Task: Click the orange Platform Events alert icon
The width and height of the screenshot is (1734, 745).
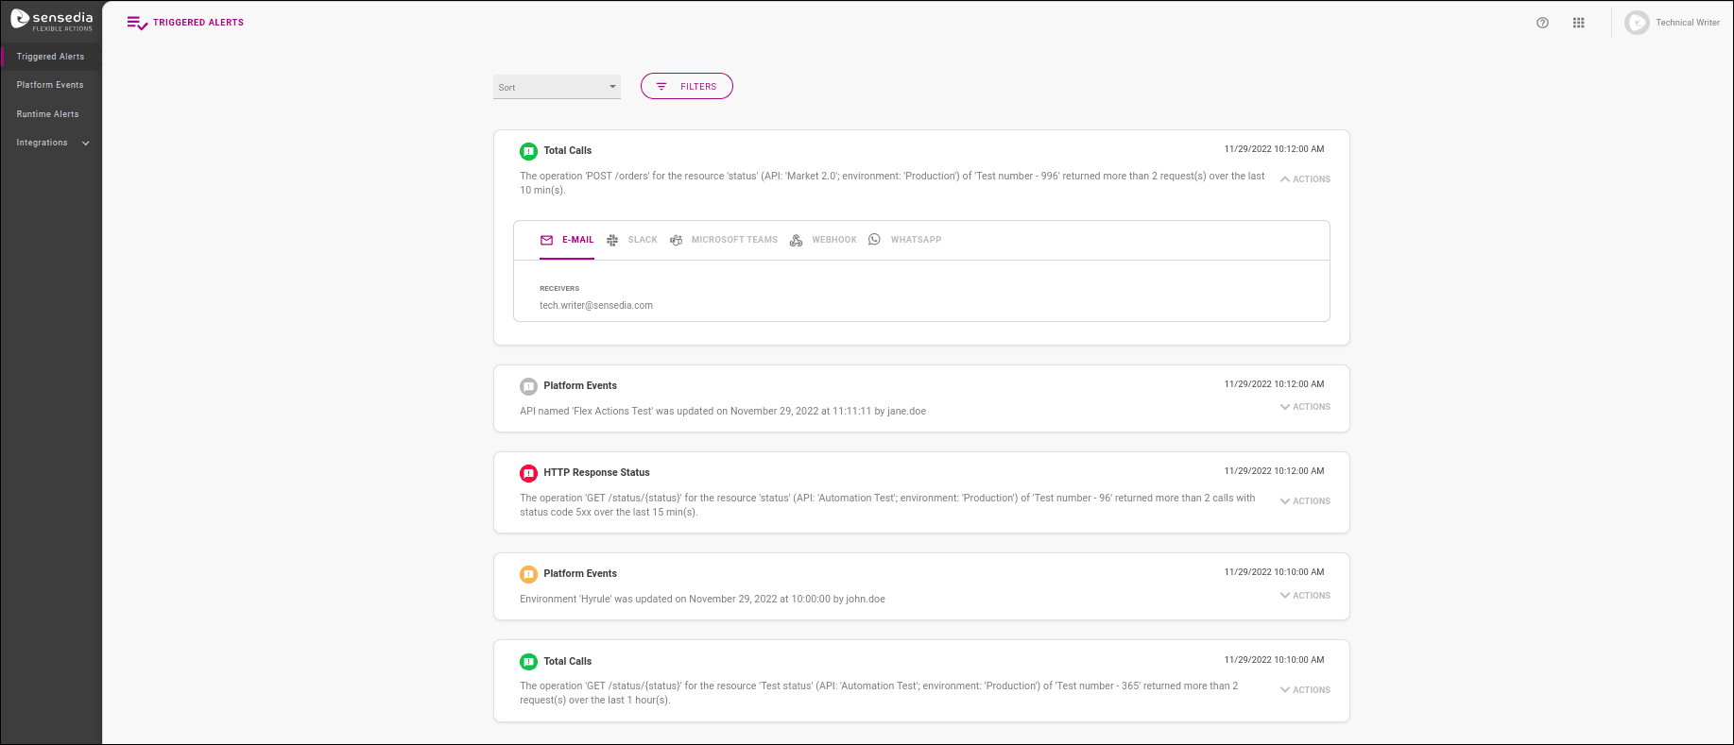Action: click(x=528, y=574)
